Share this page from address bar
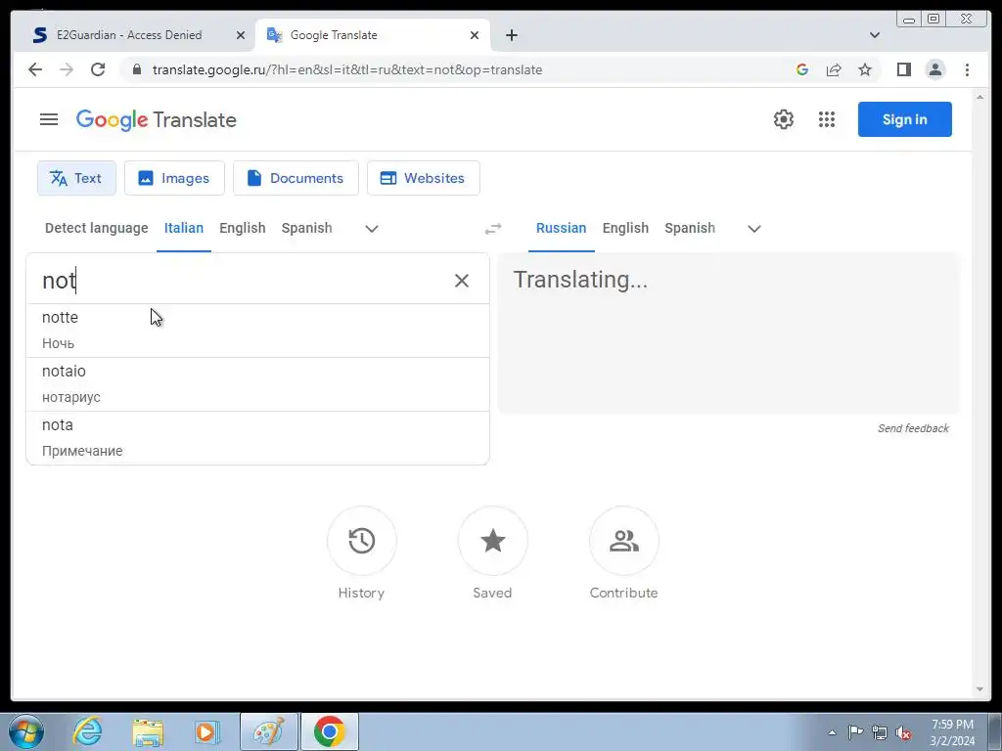The image size is (1002, 751). click(834, 69)
